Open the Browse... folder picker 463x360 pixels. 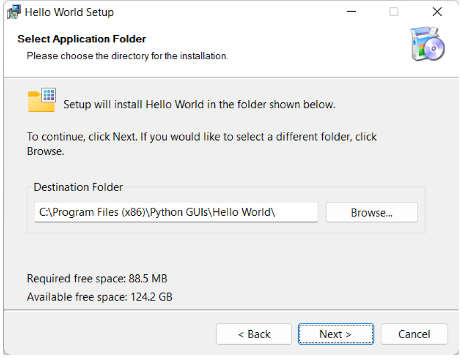click(371, 212)
